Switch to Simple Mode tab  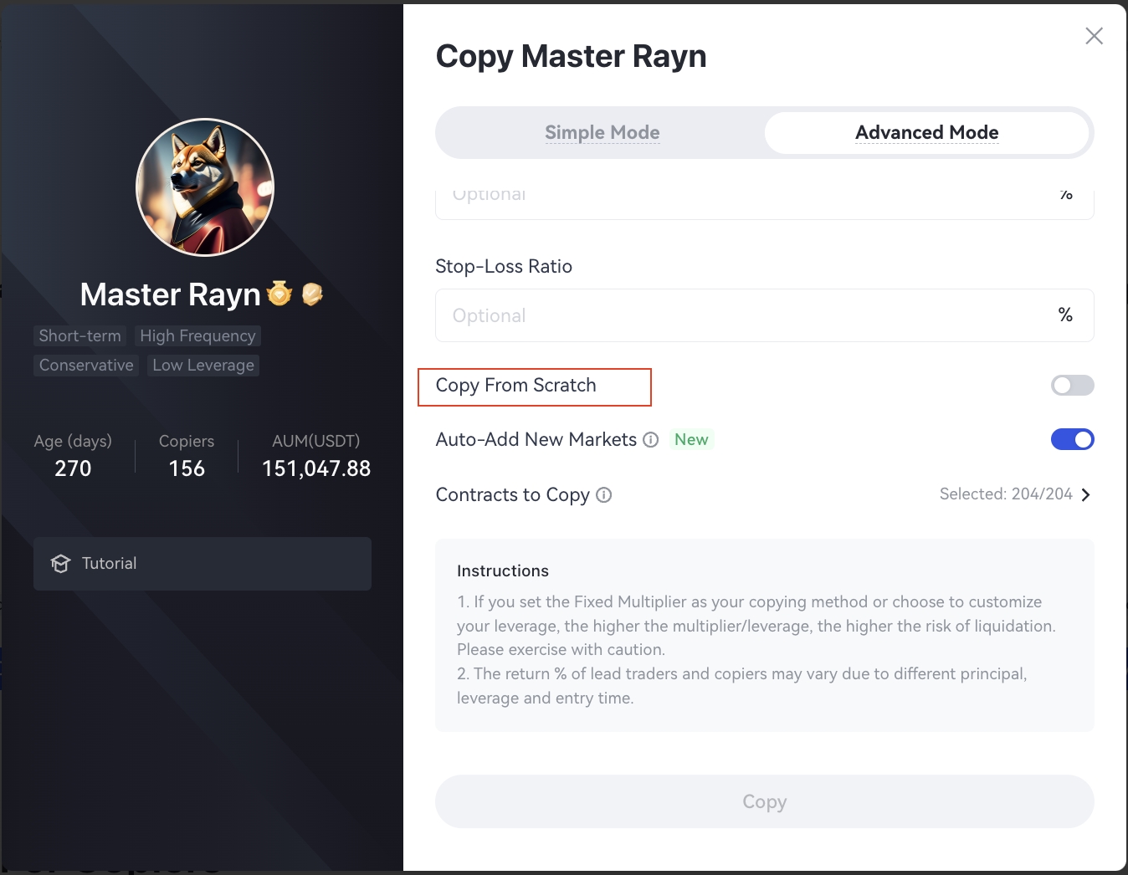(x=602, y=133)
